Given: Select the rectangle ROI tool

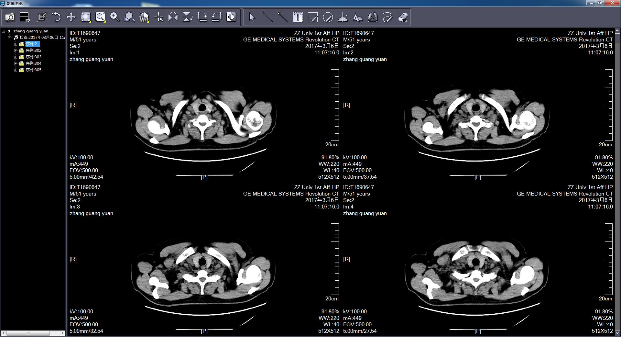Looking at the screenshot, I should tap(313, 17).
